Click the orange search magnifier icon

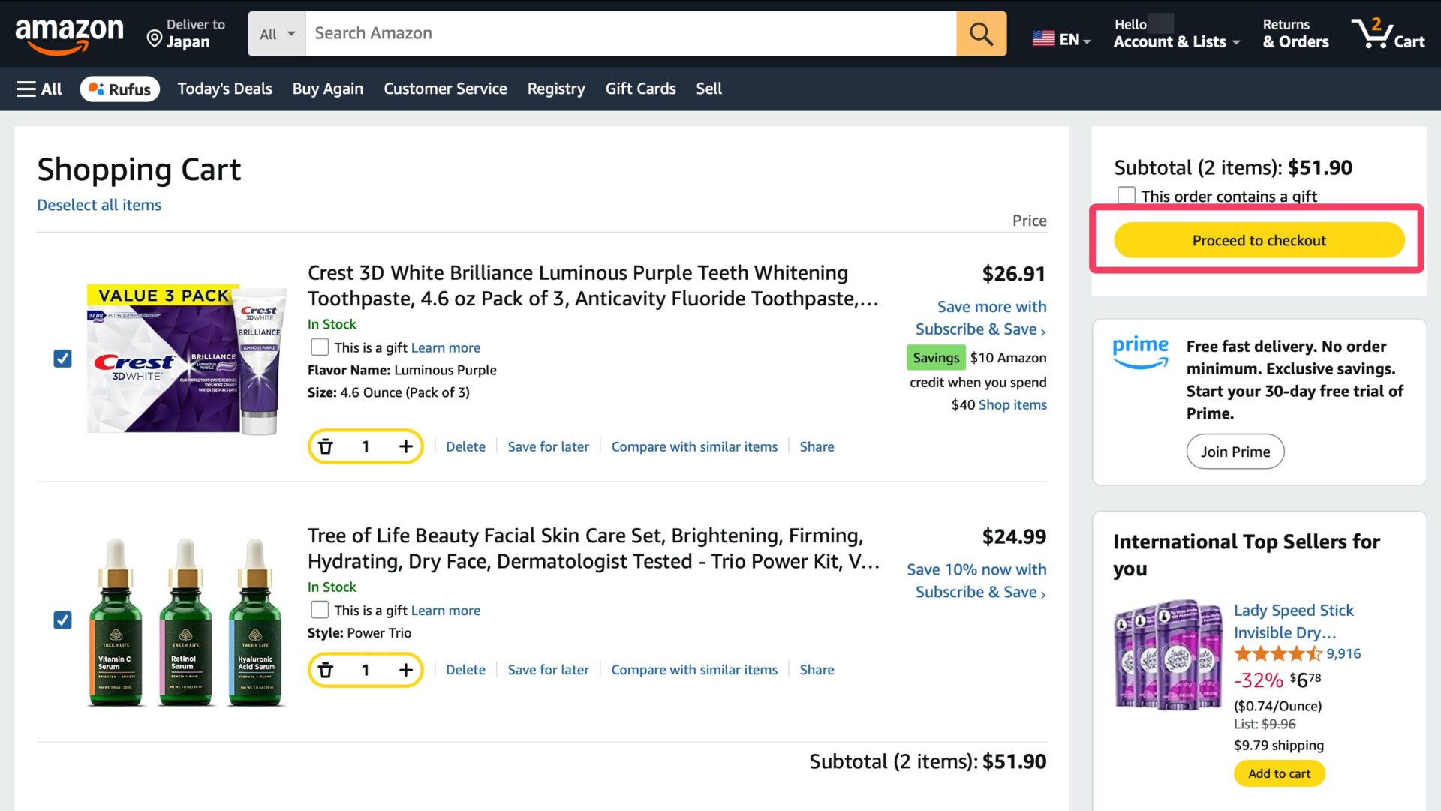pyautogui.click(x=981, y=34)
